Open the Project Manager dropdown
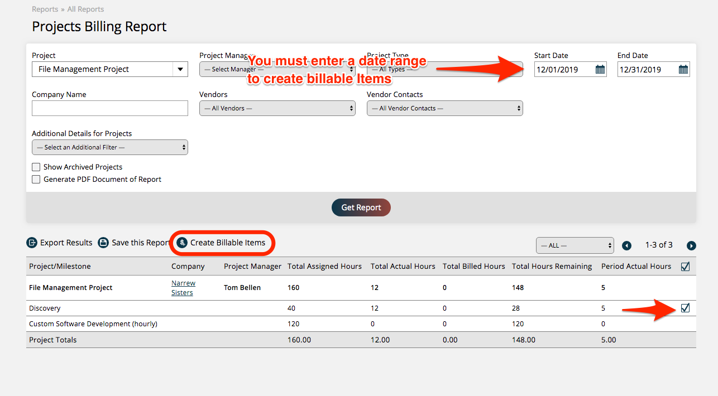Screen dimensions: 718x396 tap(277, 69)
